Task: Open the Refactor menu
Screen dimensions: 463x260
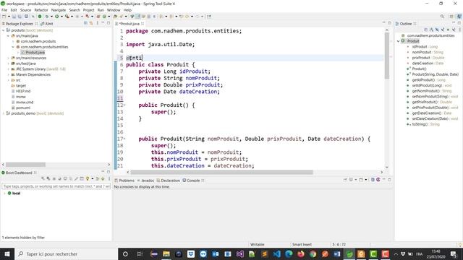Action: [41, 10]
